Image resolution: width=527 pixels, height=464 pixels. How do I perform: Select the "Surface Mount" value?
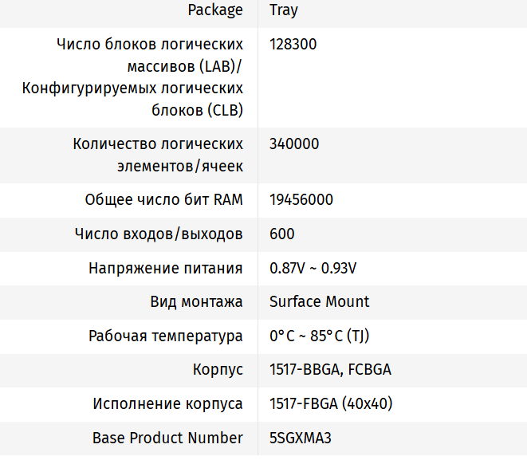(320, 302)
